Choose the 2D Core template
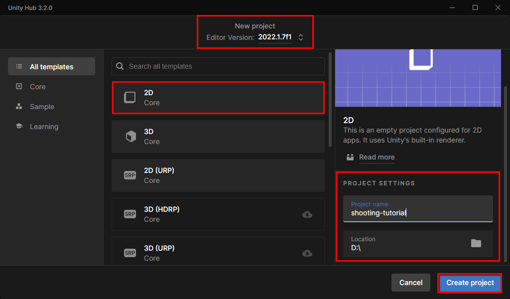This screenshot has width=510, height=299. 218,98
